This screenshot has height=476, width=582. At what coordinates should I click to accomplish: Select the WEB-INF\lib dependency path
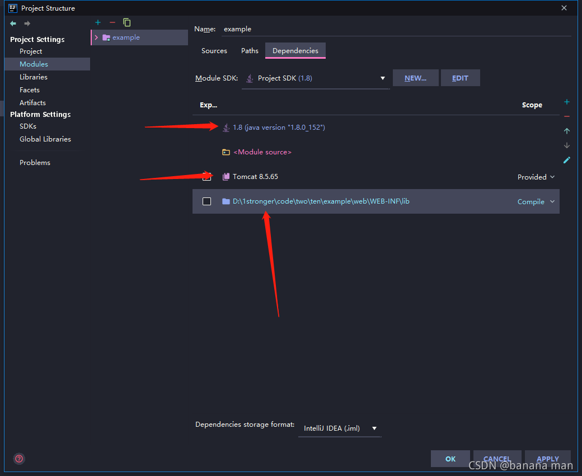point(321,201)
